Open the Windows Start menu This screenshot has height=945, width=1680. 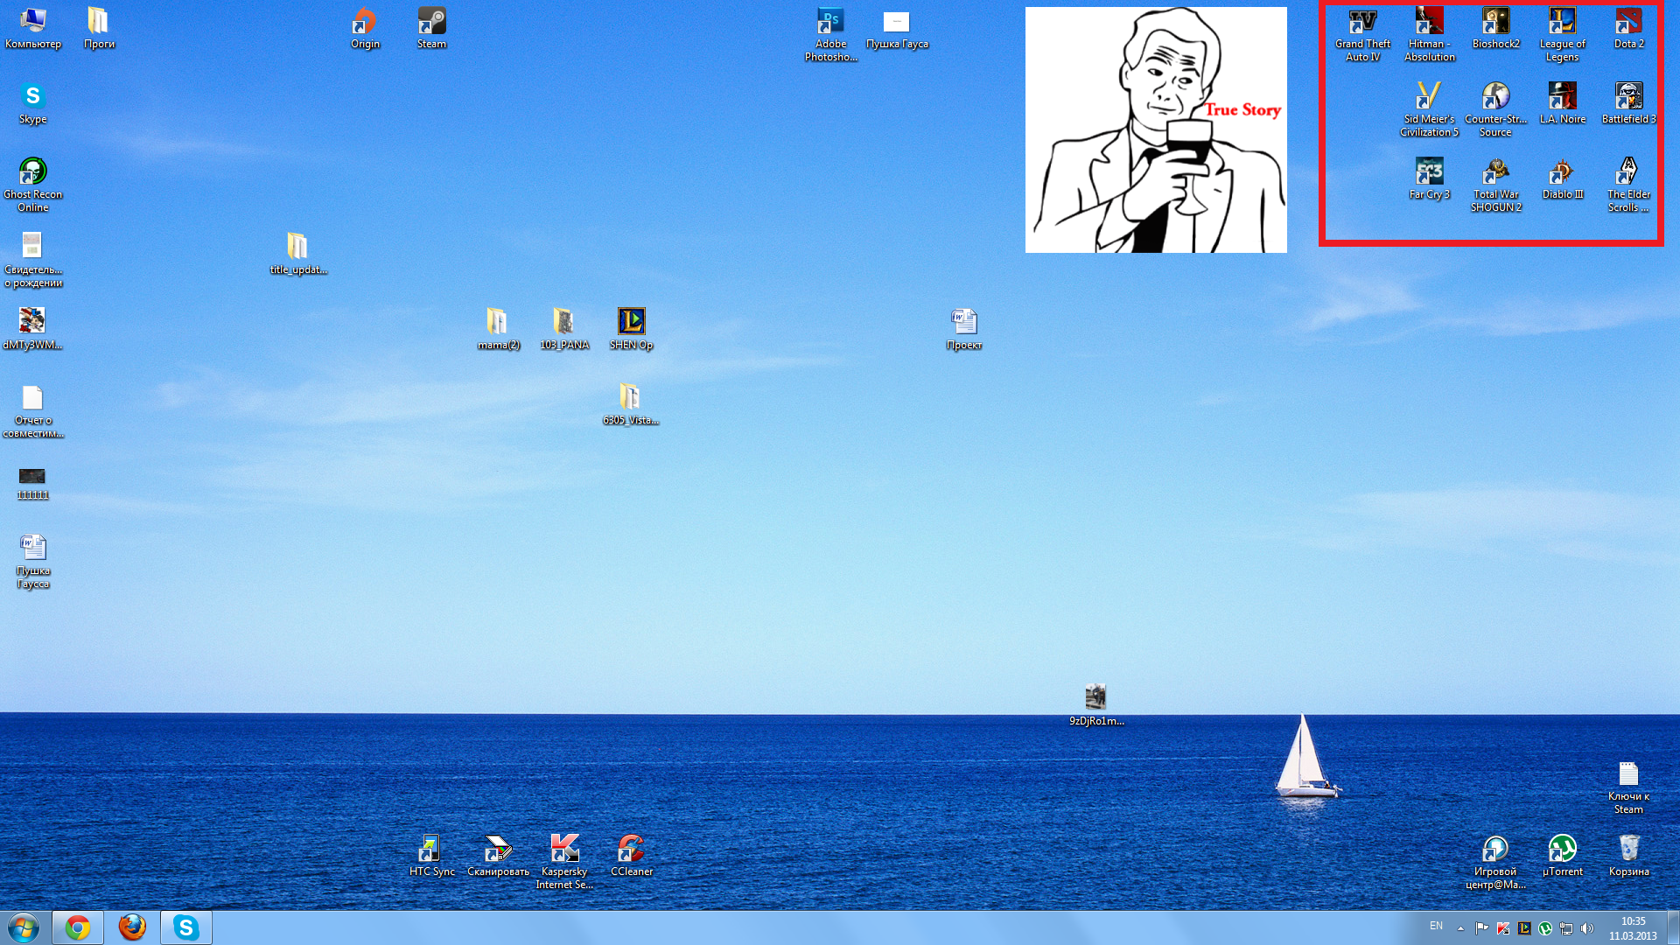point(24,927)
